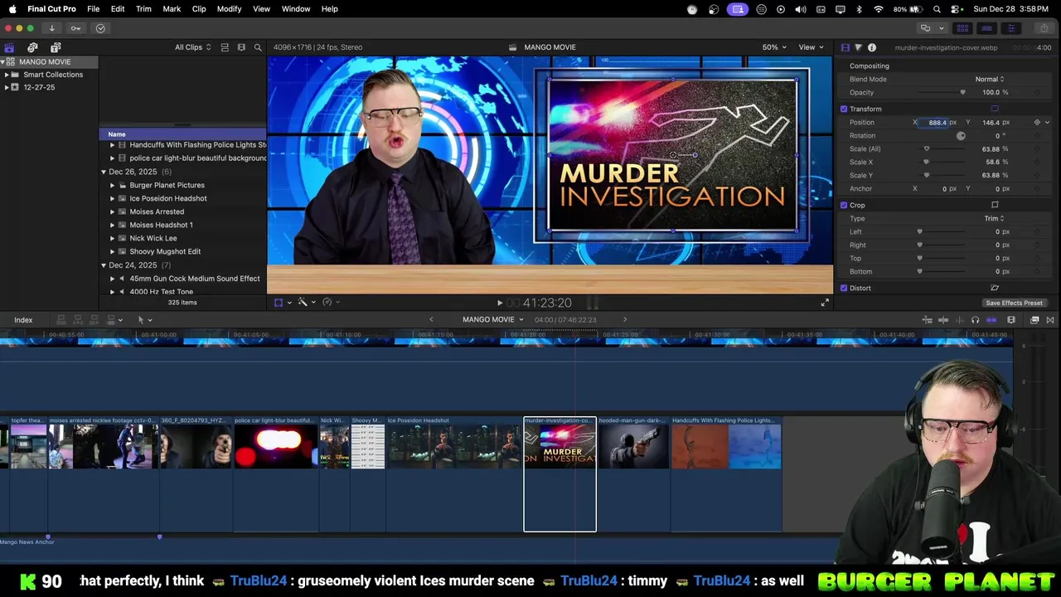Turn the Rotation dial control
This screenshot has height=597, width=1061.
(961, 136)
